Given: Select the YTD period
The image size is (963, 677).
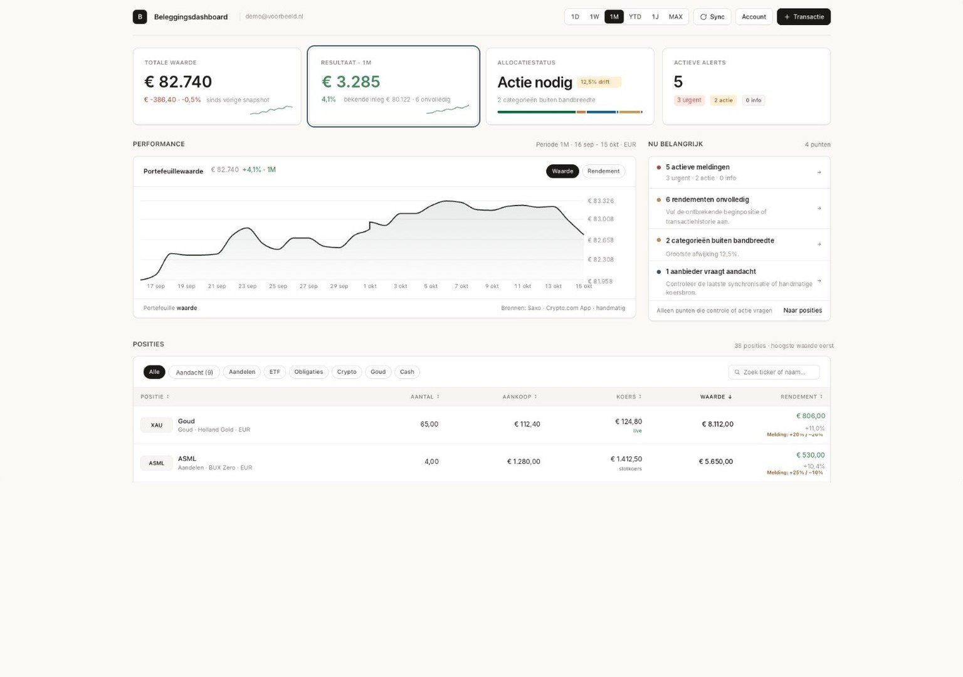Looking at the screenshot, I should tap(635, 17).
